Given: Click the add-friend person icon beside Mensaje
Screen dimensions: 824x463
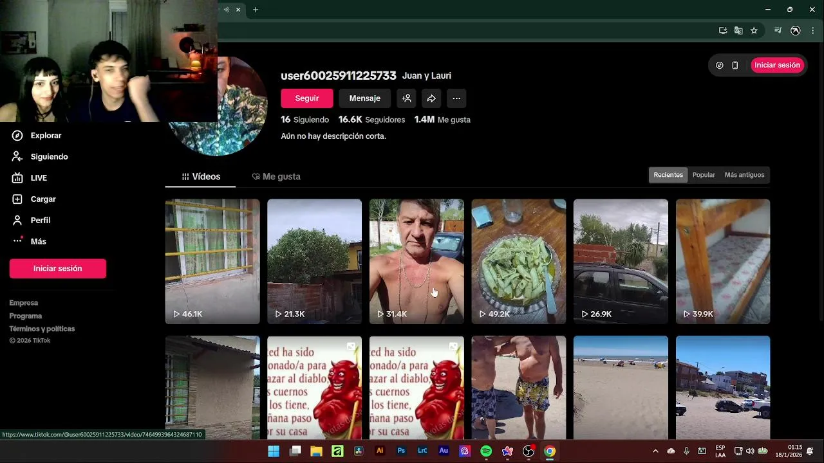Looking at the screenshot, I should (x=406, y=98).
